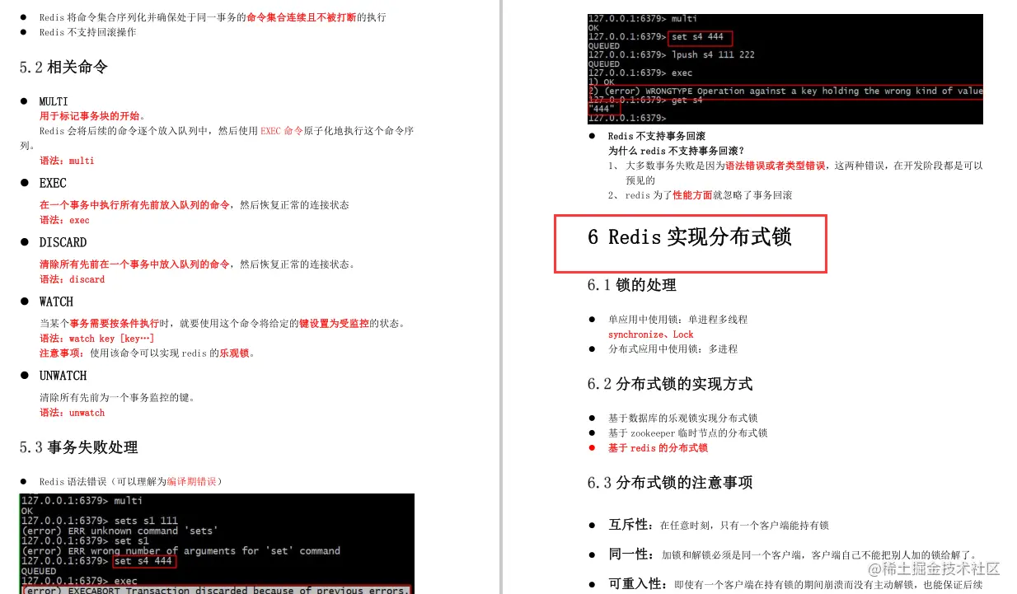Click the bullet '单应用中使用锁：单进程多线程'
The width and height of the screenshot is (1017, 594).
[678, 320]
